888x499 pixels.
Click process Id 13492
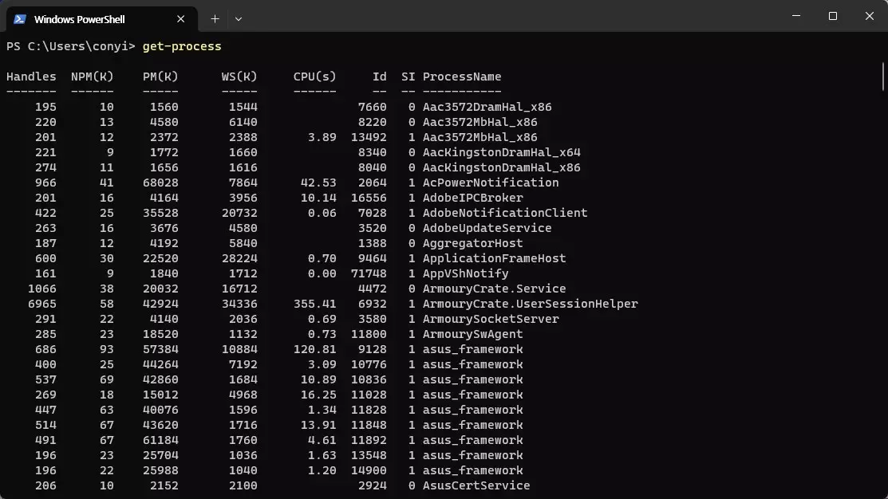tap(369, 137)
